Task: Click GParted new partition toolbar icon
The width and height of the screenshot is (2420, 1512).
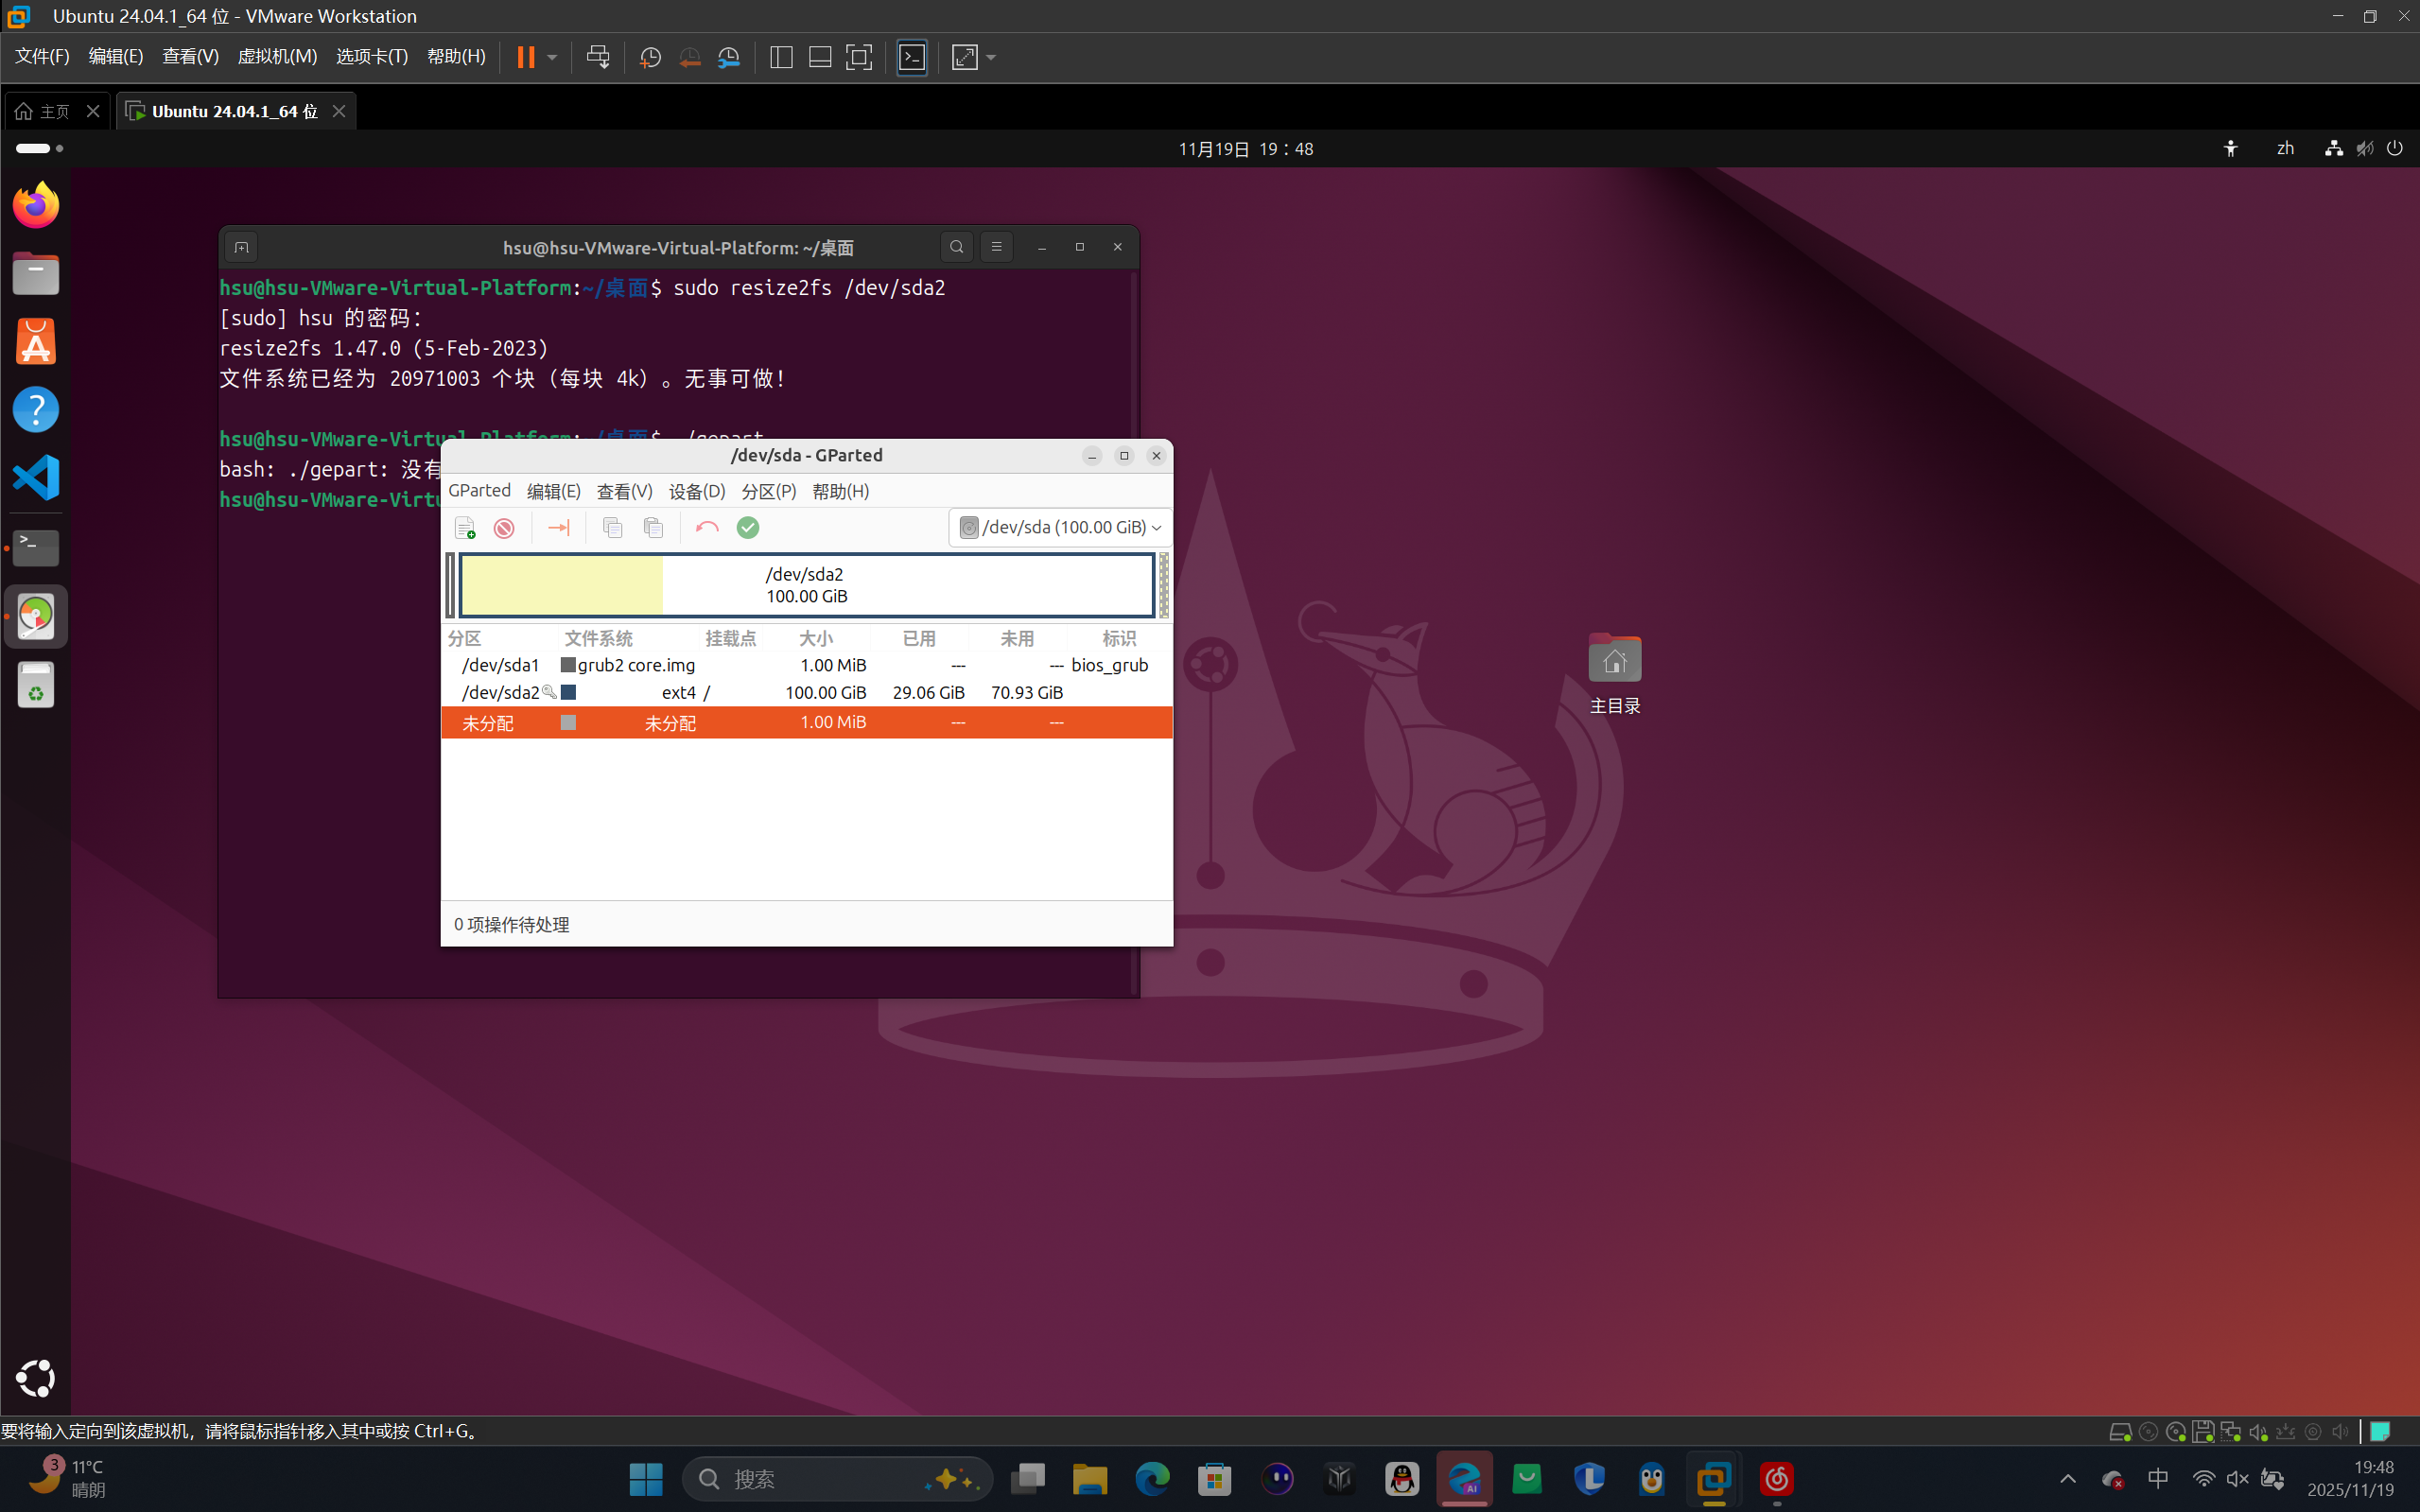Action: 465,528
